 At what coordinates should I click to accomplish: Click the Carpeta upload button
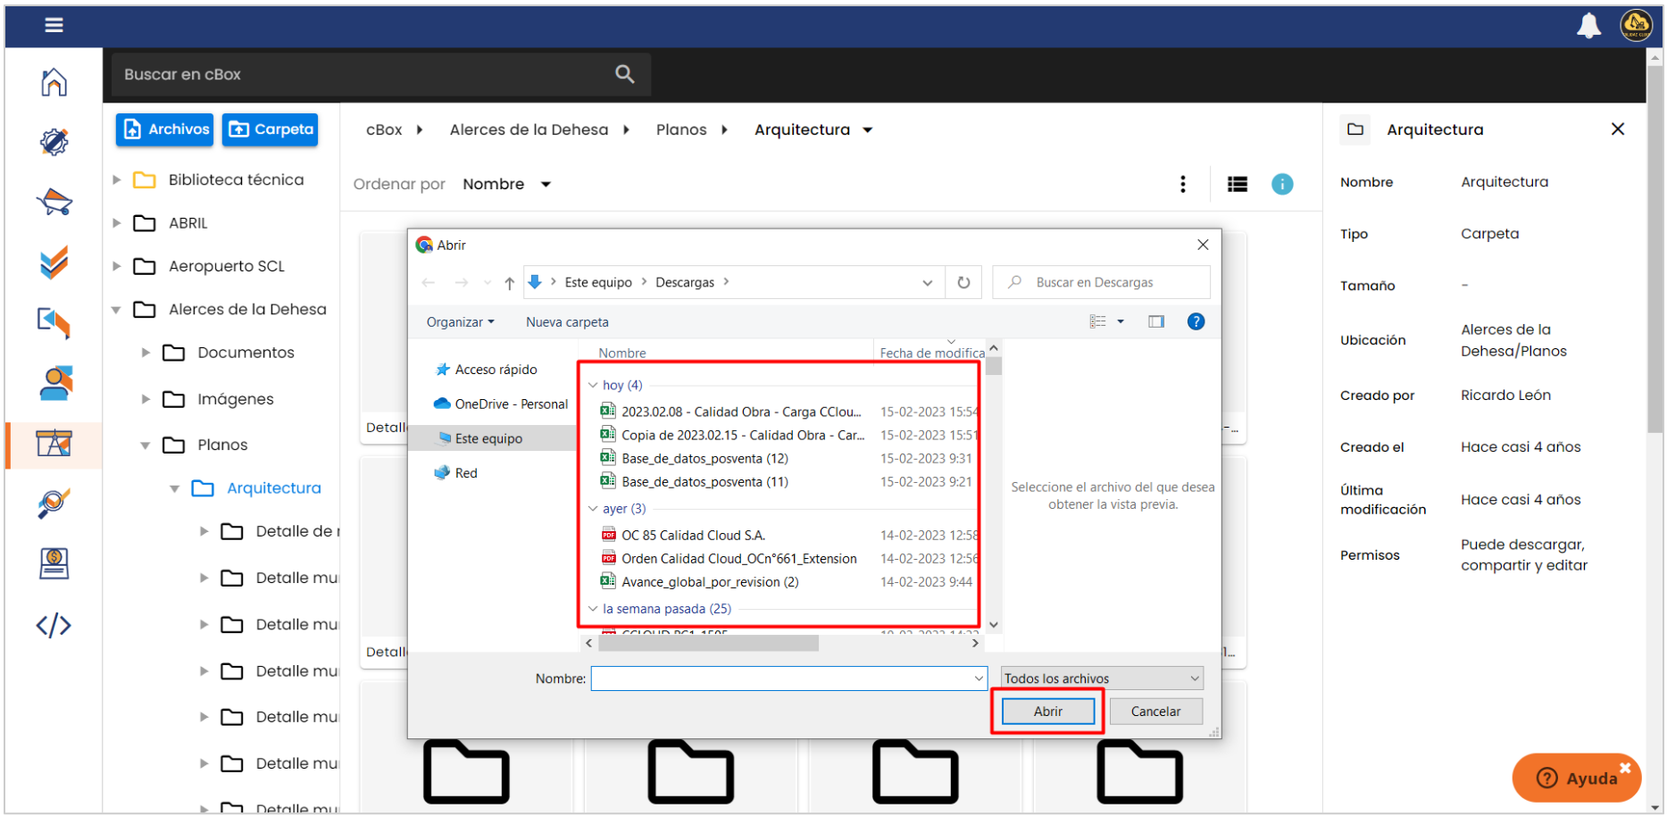(271, 129)
